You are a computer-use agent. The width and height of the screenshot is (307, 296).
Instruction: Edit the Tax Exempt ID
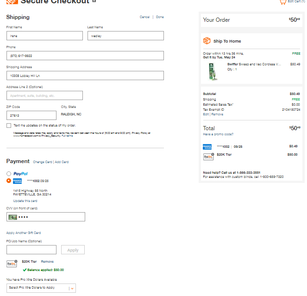tap(206, 114)
